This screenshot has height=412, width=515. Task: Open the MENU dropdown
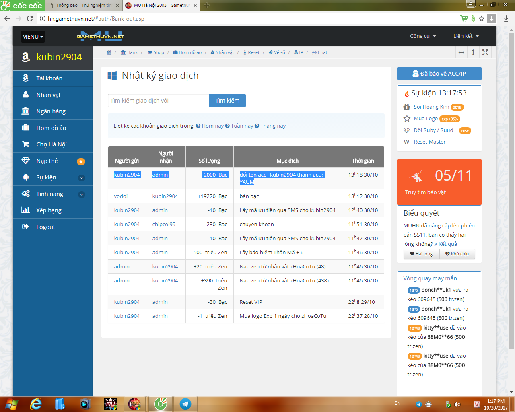[x=33, y=37]
